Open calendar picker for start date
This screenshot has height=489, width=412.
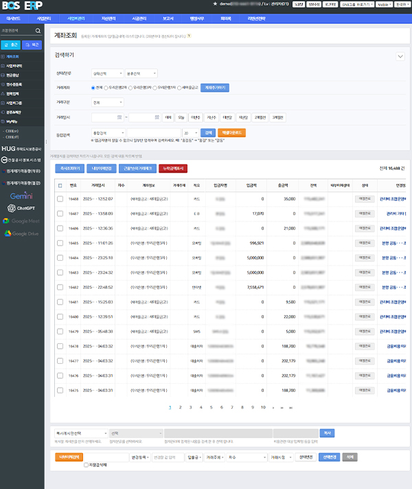pyautogui.click(x=119, y=117)
